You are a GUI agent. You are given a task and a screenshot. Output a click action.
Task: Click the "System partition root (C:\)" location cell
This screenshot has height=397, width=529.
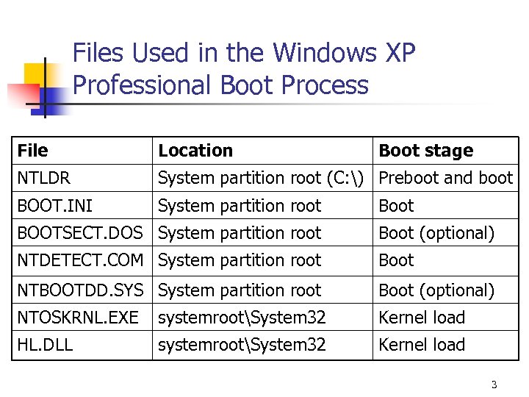[x=263, y=178]
